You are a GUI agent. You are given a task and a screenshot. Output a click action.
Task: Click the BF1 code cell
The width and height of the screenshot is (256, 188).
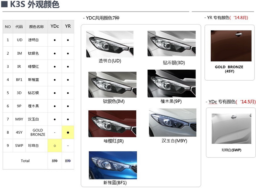(x=19, y=80)
